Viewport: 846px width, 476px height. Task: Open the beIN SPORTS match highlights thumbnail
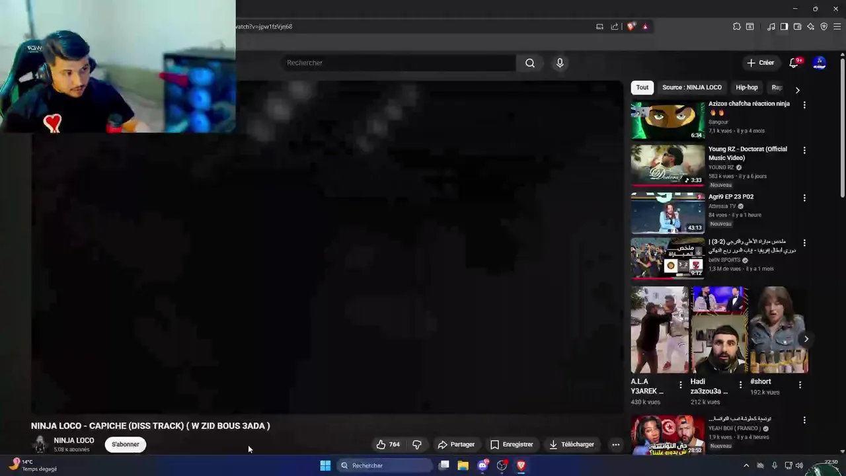pos(668,258)
